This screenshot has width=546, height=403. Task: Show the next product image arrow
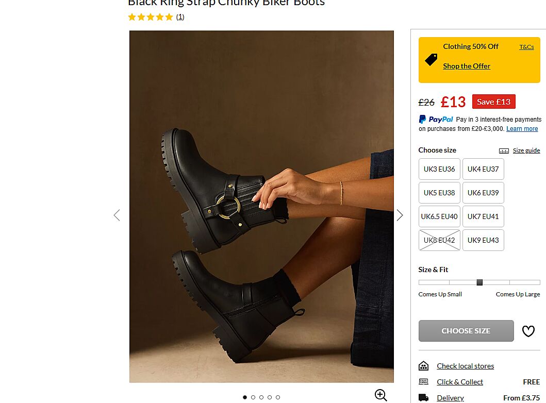[400, 215]
